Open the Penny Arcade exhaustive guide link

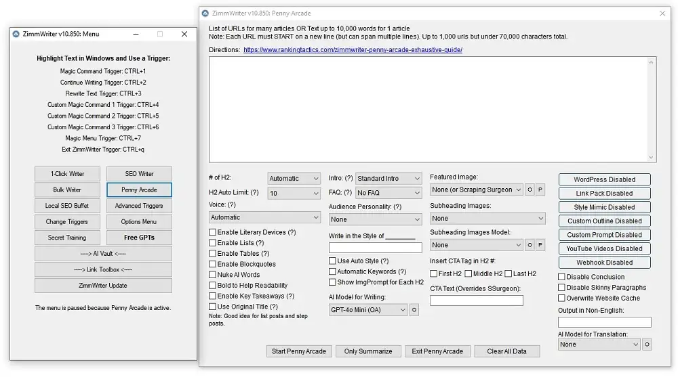(x=353, y=50)
